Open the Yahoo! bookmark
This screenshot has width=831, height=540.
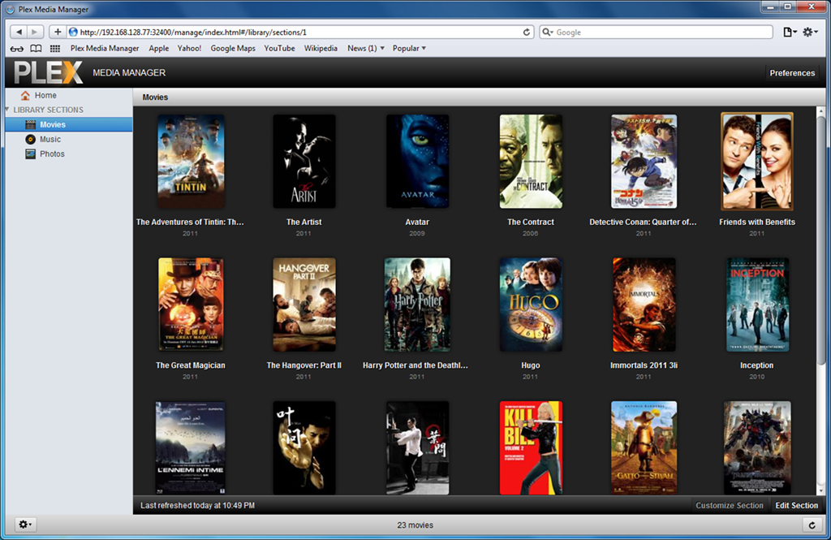189,48
